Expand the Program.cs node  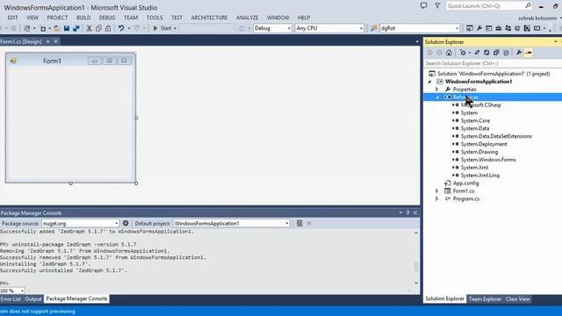tap(437, 199)
